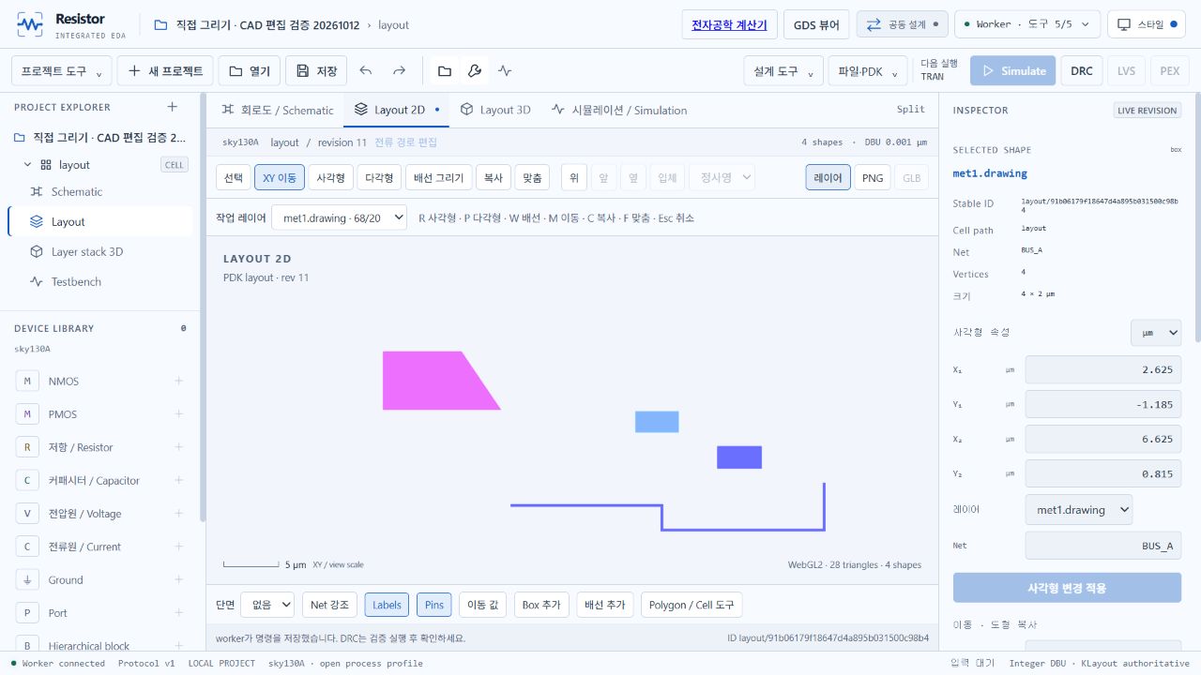Click the redo arrow icon
The image size is (1201, 675).
pyautogui.click(x=399, y=71)
